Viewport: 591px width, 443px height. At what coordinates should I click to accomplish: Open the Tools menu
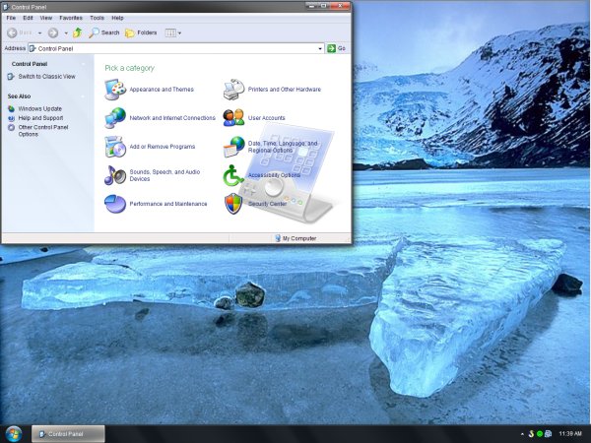coord(97,18)
